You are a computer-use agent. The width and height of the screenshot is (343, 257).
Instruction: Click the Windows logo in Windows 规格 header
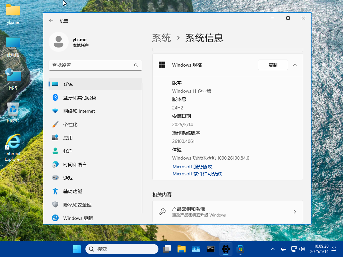click(x=162, y=65)
